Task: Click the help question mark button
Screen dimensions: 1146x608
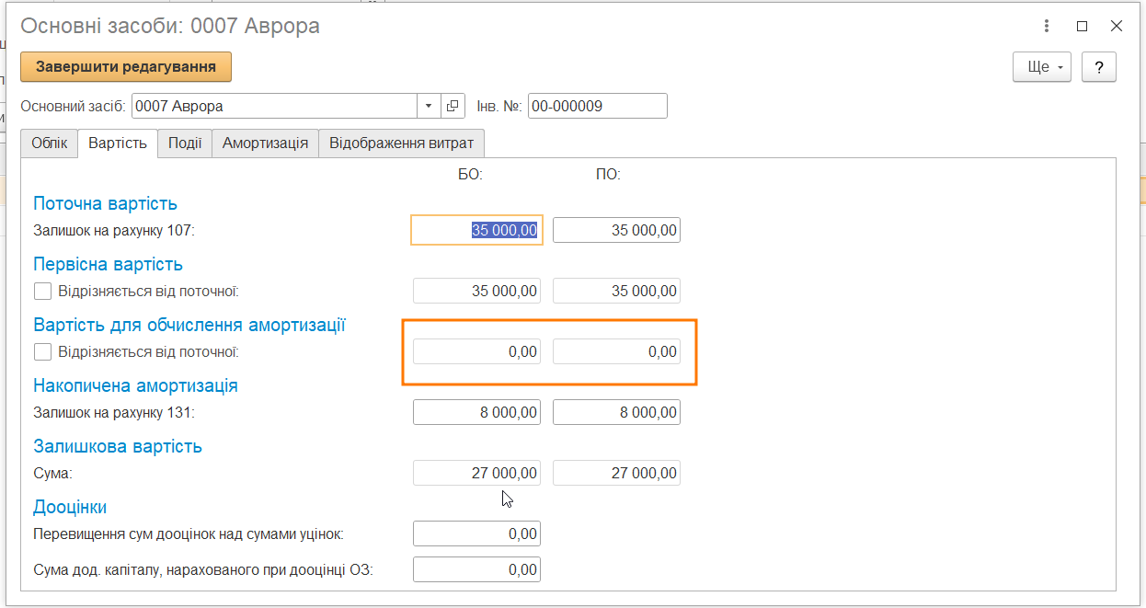Action: (x=1099, y=67)
